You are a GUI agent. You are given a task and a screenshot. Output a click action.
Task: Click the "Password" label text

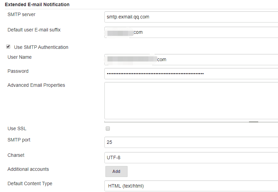[x=18, y=71]
